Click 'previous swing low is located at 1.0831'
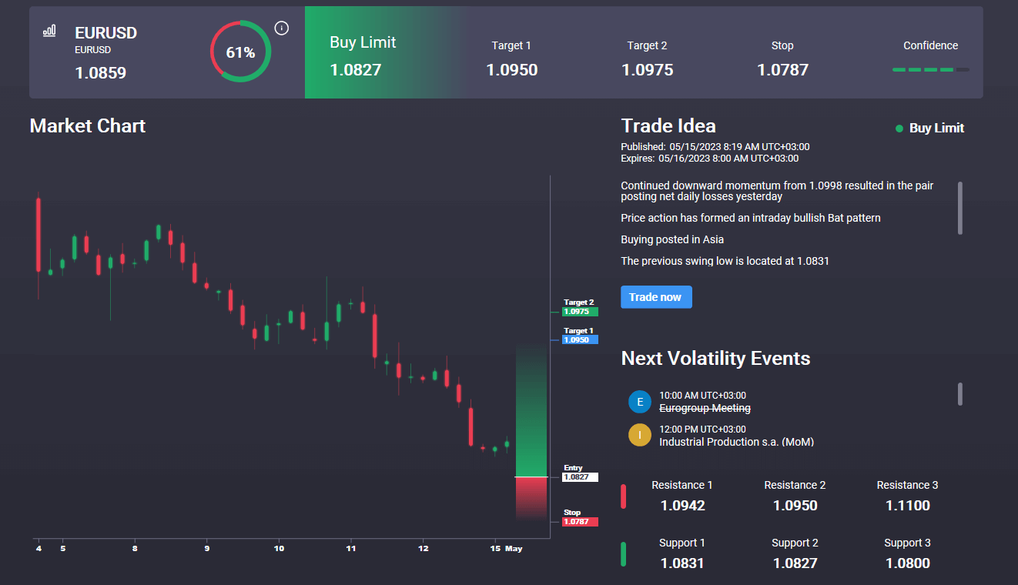1018x585 pixels. click(725, 261)
